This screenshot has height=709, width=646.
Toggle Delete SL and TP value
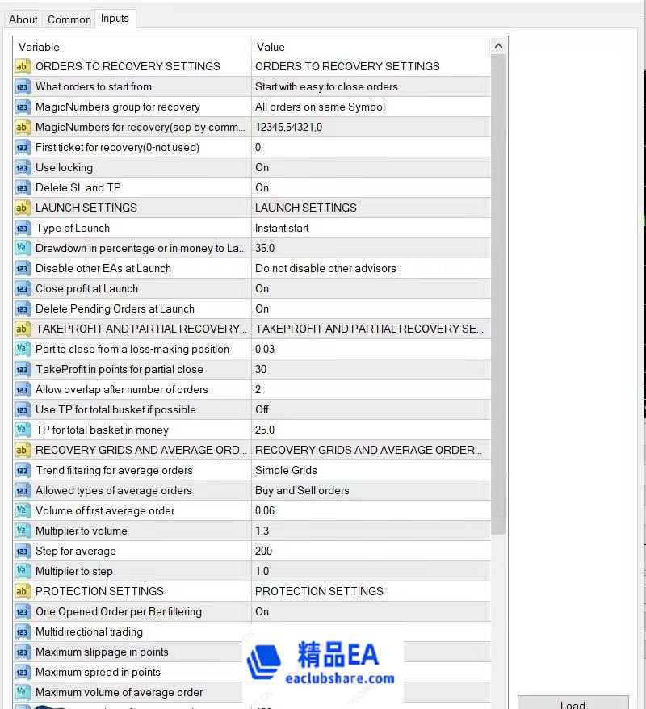click(370, 187)
